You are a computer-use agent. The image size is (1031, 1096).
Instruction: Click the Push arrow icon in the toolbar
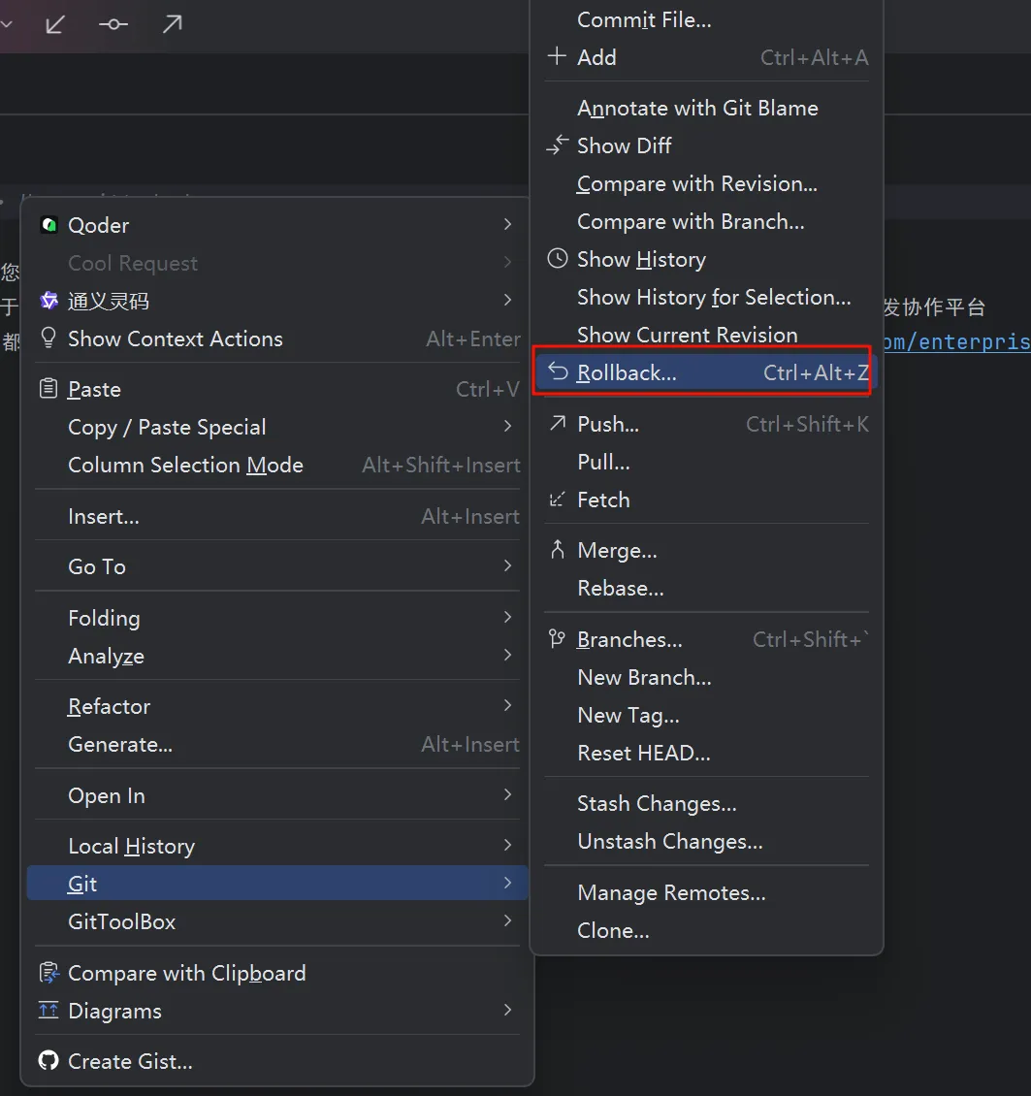coord(172,24)
